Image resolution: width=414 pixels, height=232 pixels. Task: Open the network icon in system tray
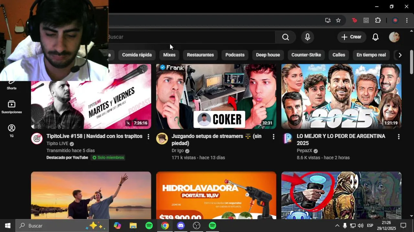pos(353,226)
